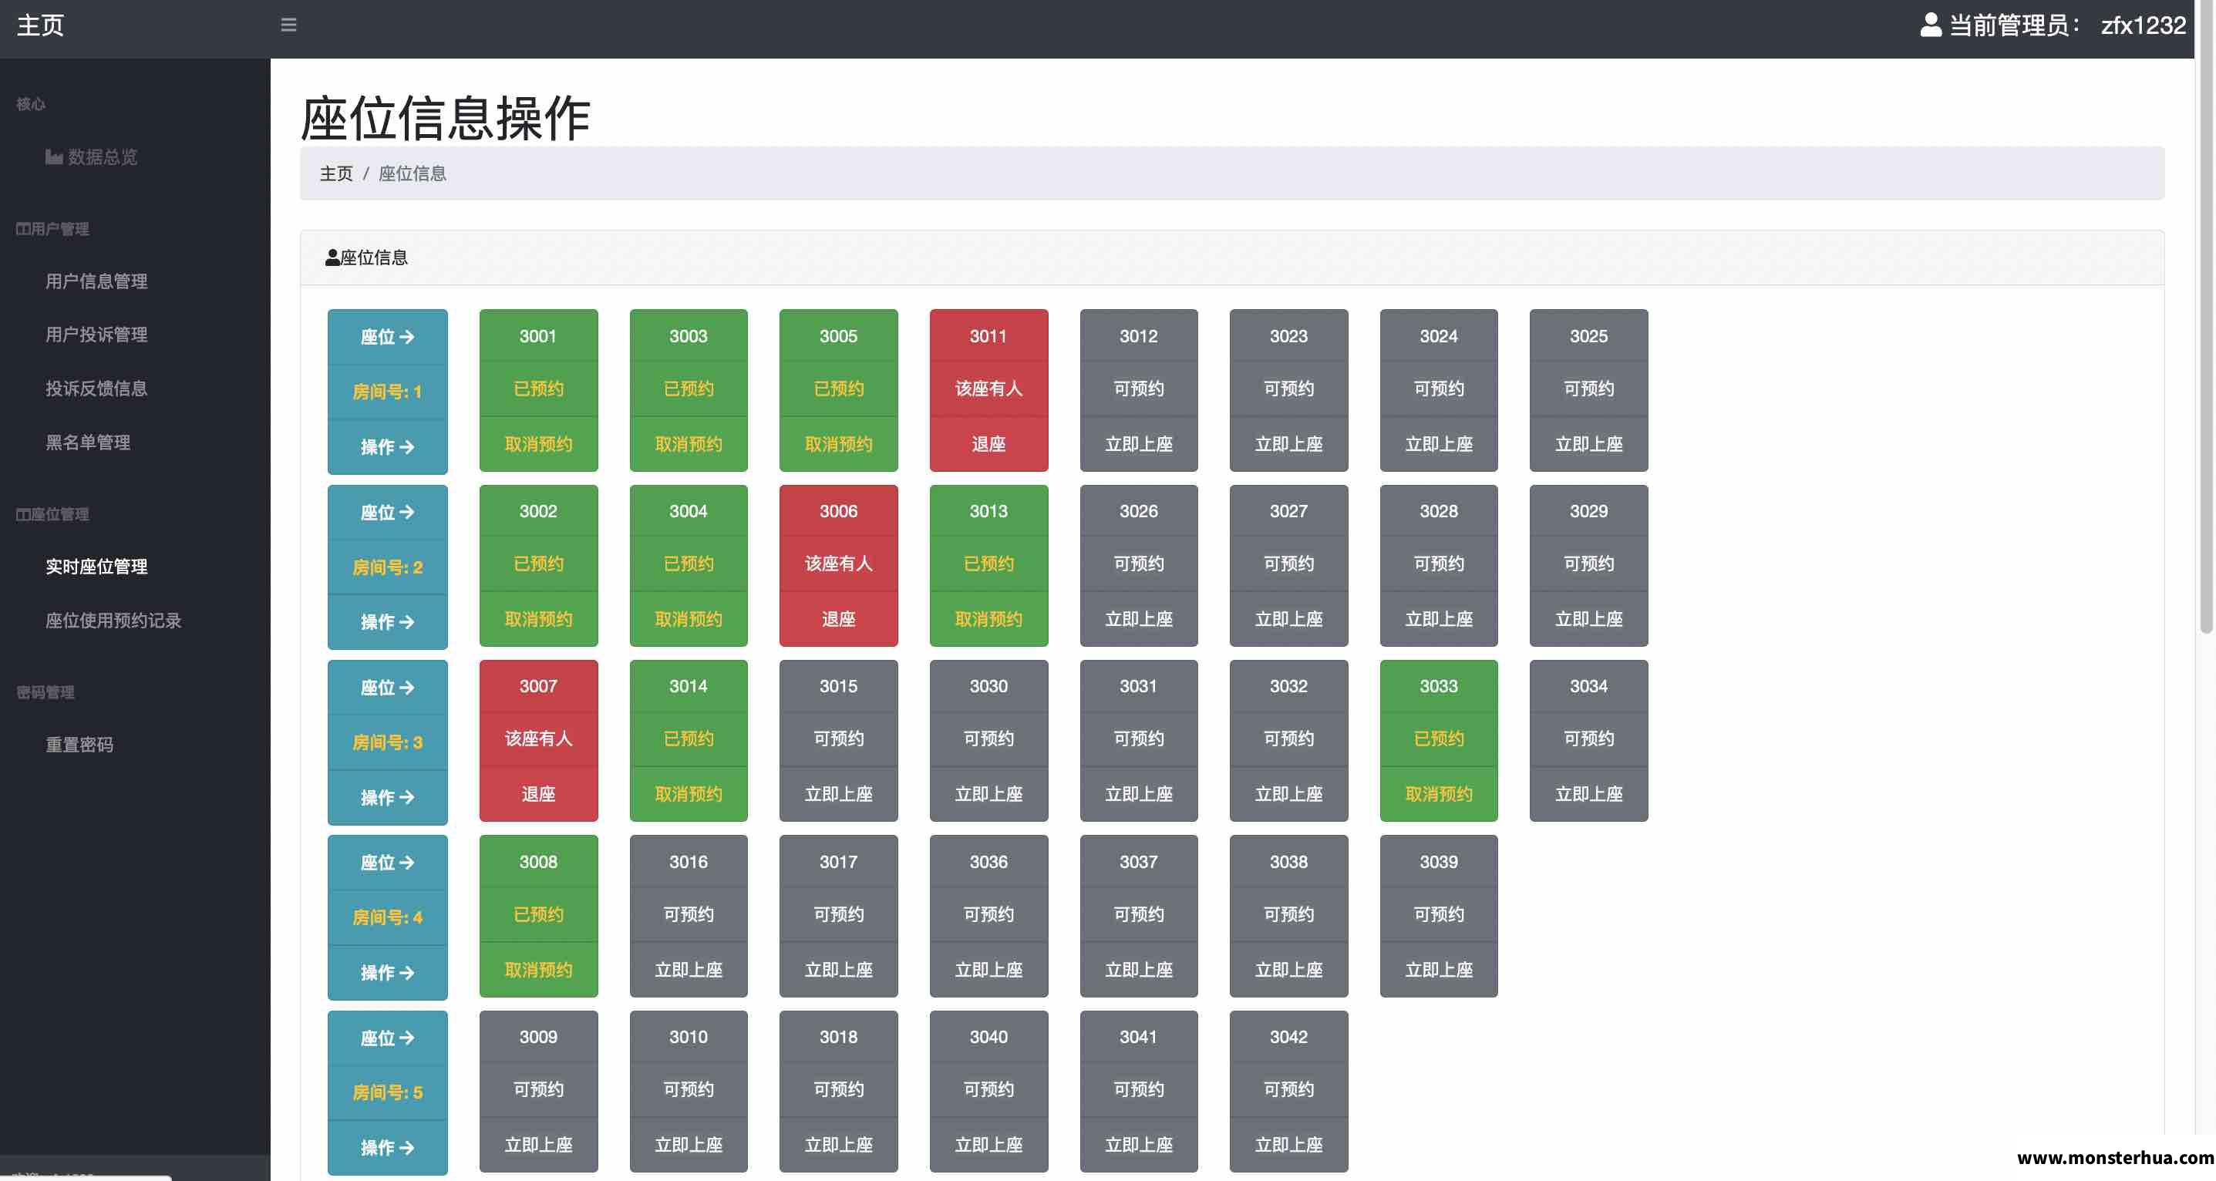Click the seat number 3027
2216x1181 pixels.
[x=1288, y=512]
